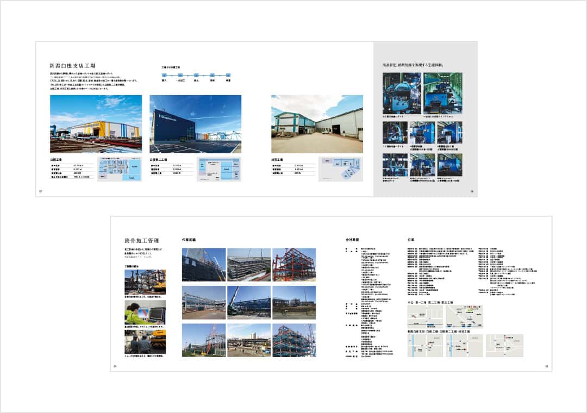Select the dark navy factory building photo
This screenshot has height=413, width=587.
(x=195, y=124)
